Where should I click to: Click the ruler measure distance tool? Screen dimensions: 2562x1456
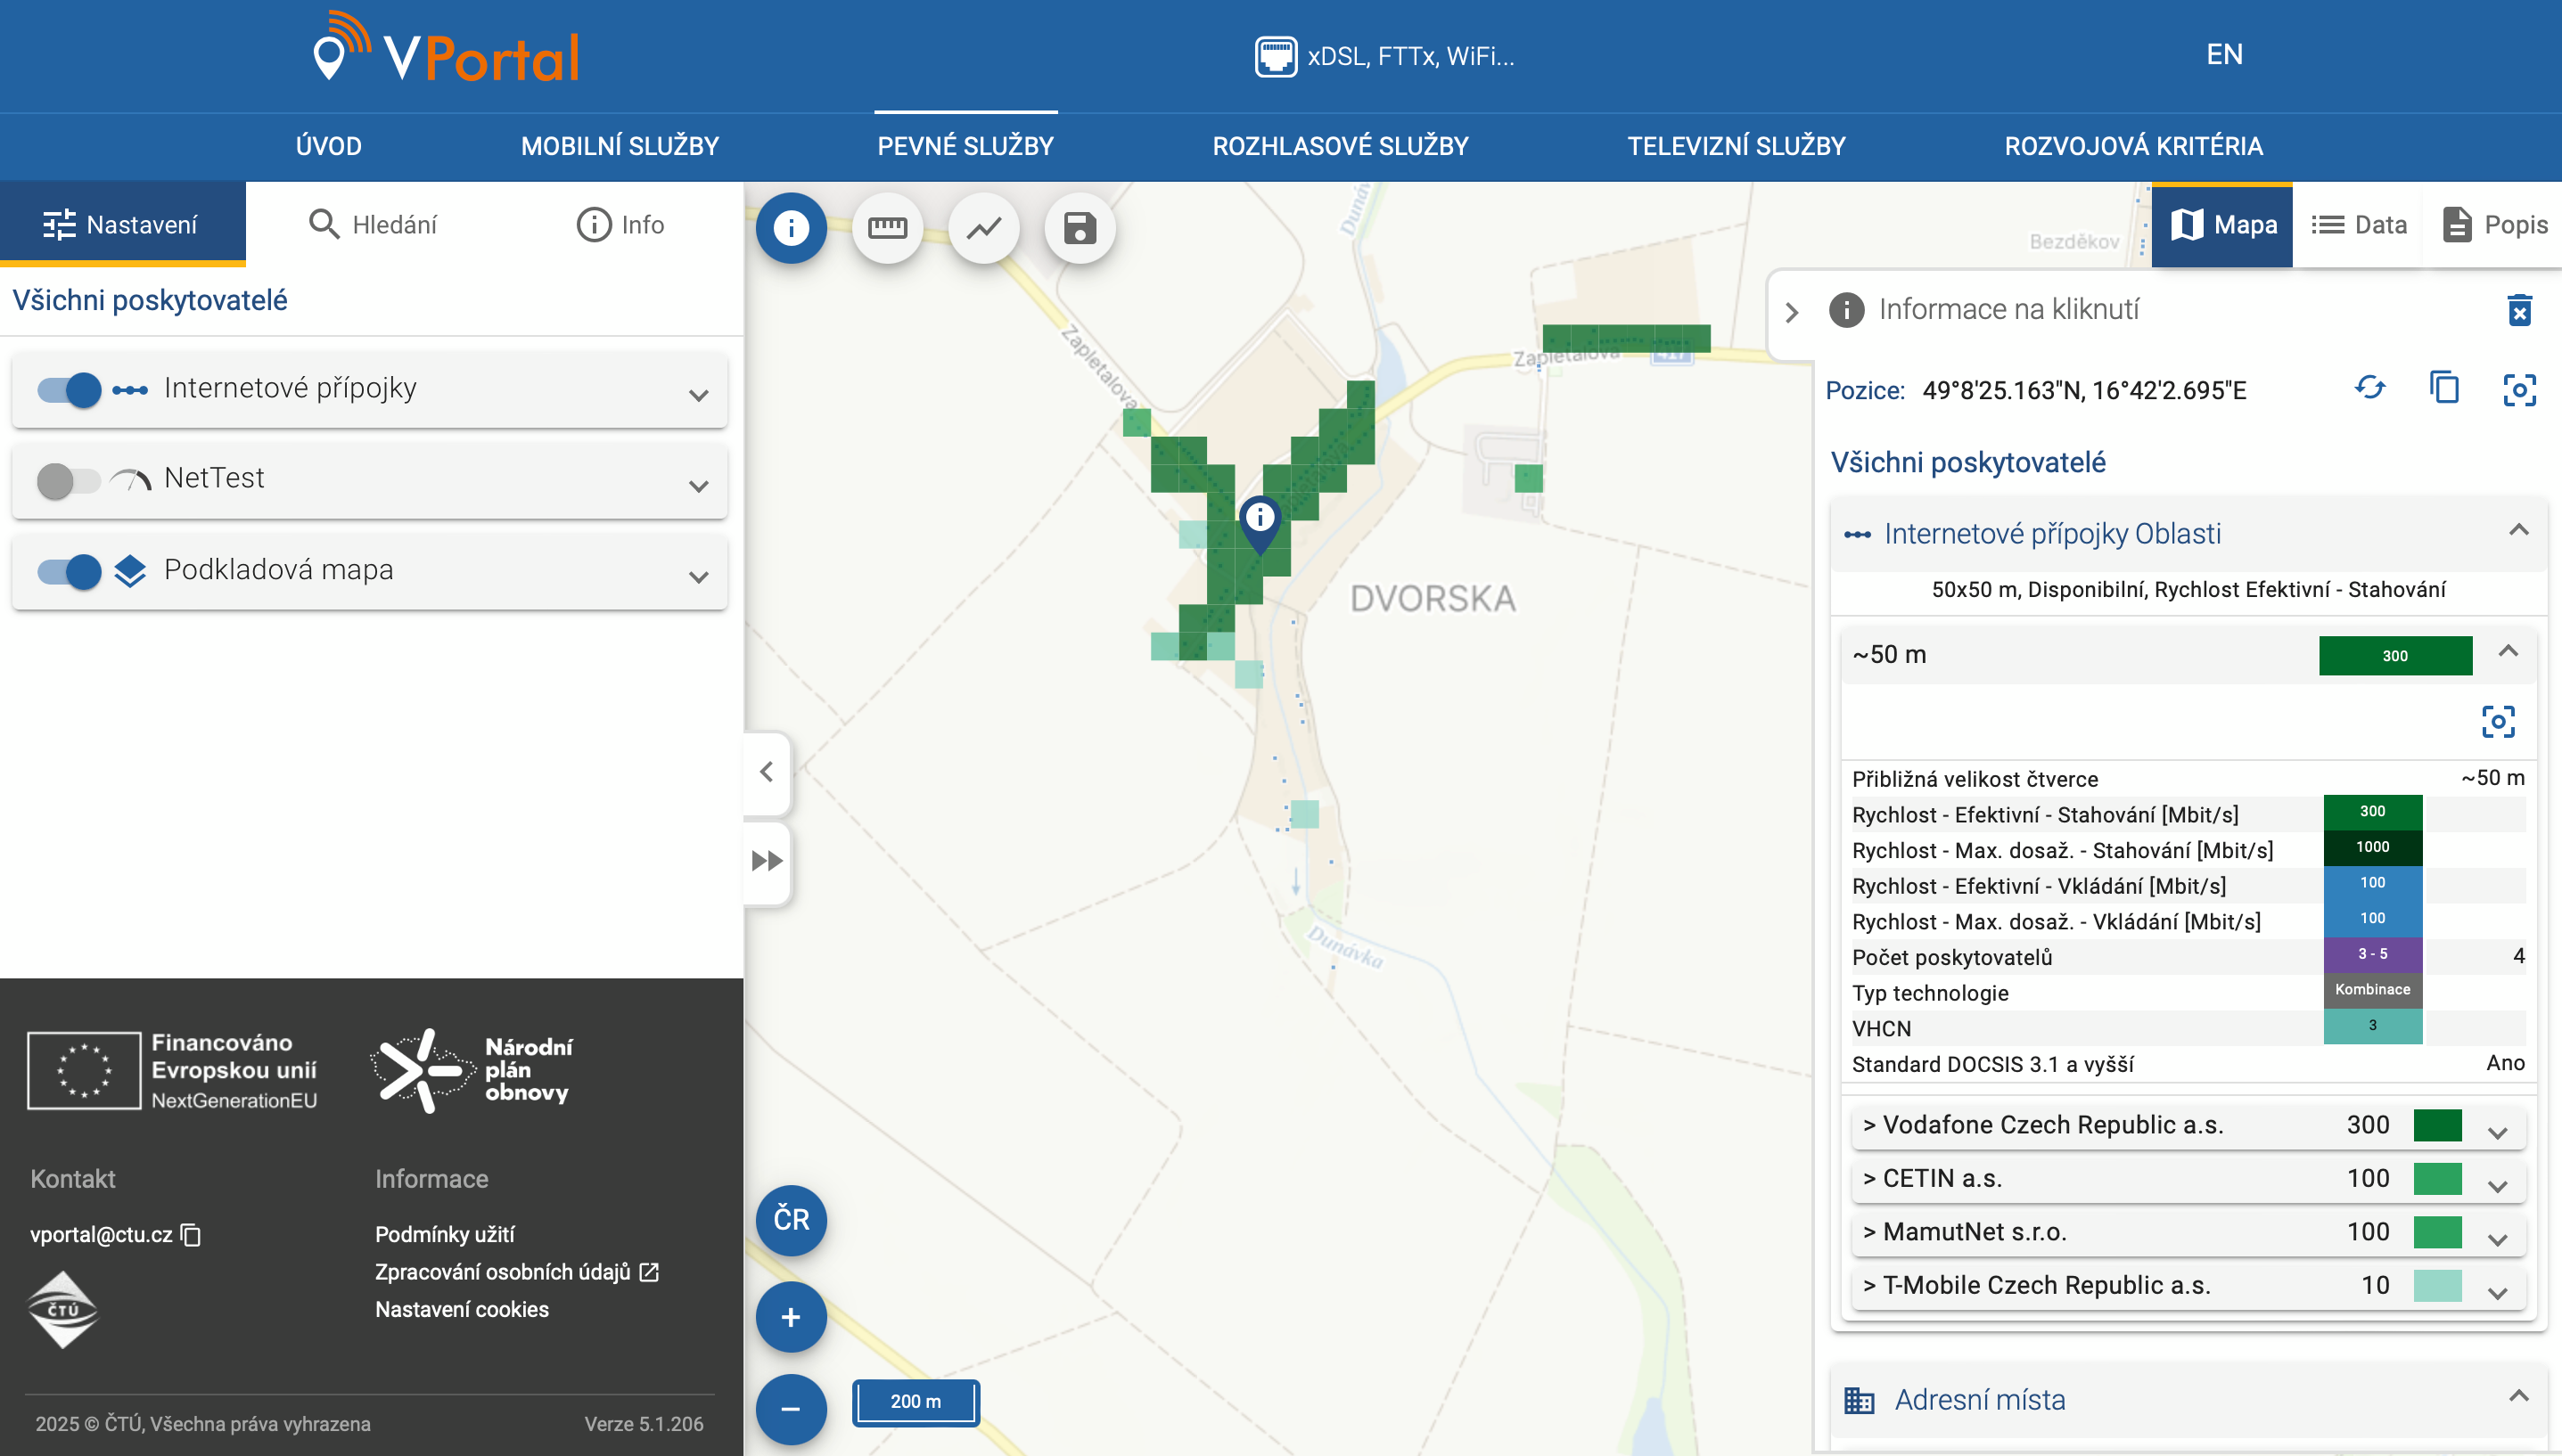(886, 228)
